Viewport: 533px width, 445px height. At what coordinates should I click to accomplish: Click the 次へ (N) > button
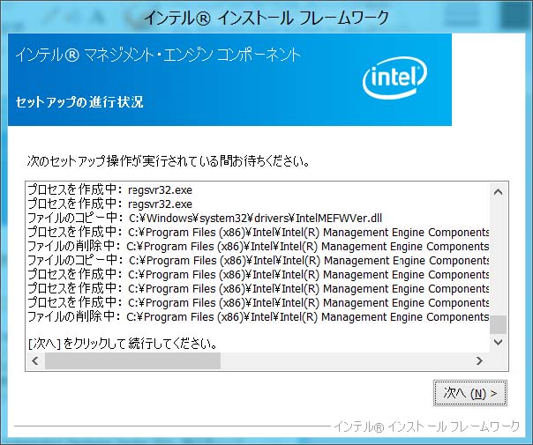[x=470, y=393]
